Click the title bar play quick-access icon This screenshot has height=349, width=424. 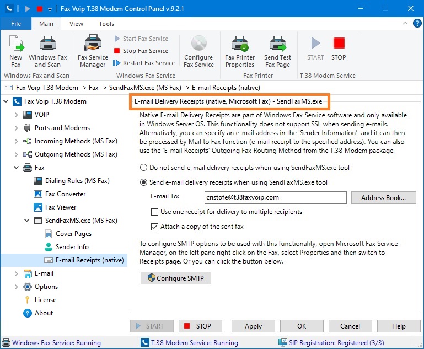click(28, 9)
